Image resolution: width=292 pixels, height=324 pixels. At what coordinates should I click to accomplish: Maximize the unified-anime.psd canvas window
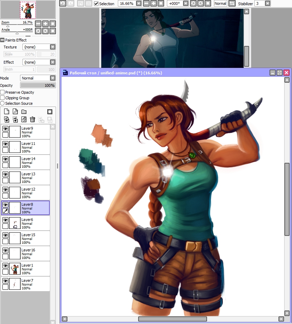(x=280, y=73)
